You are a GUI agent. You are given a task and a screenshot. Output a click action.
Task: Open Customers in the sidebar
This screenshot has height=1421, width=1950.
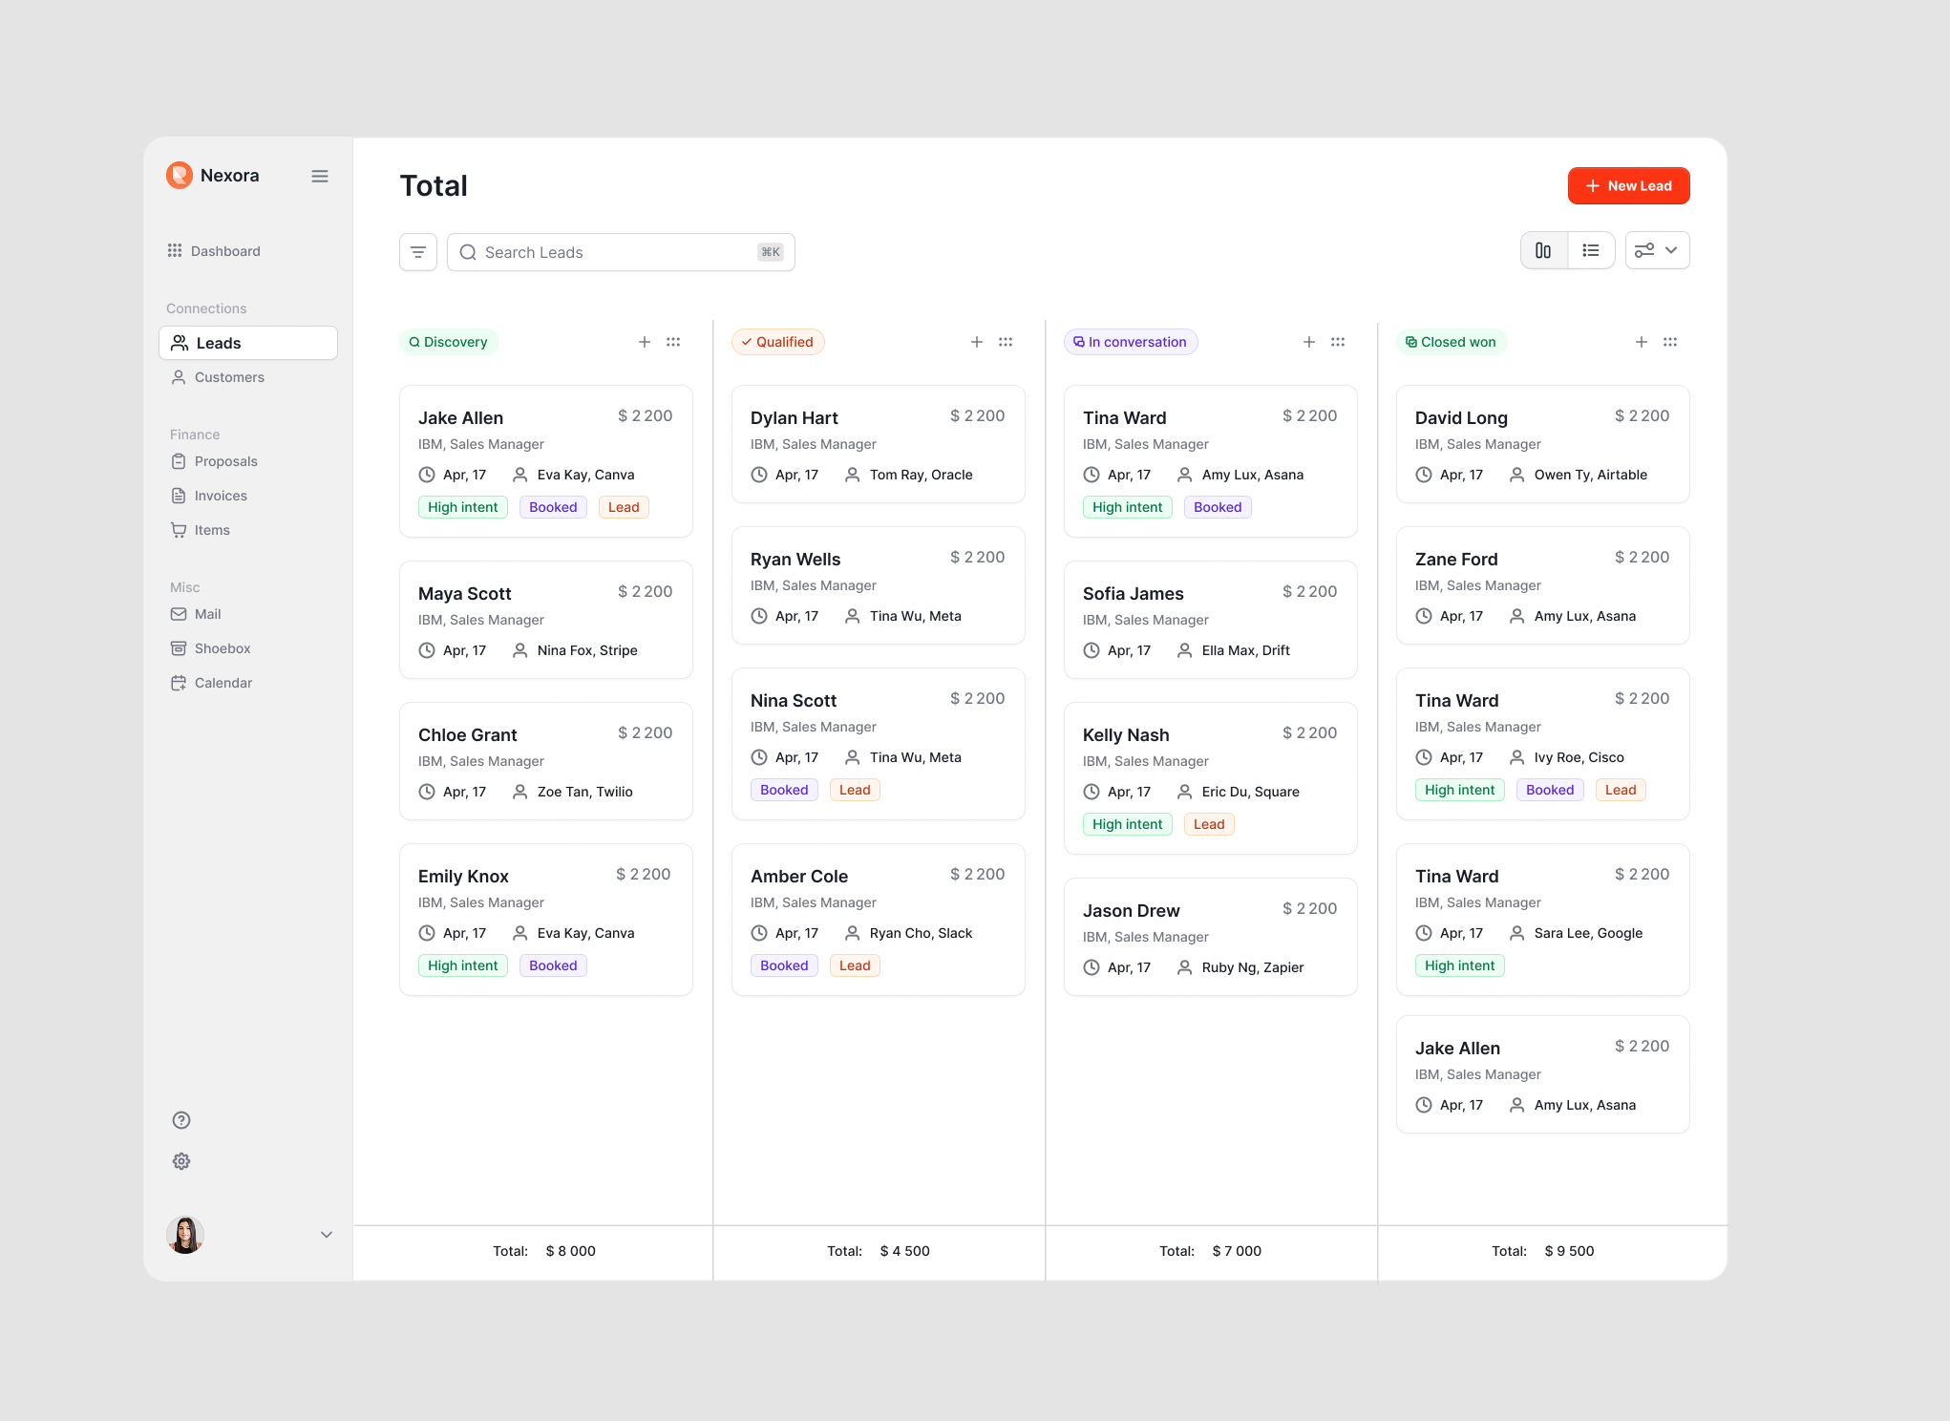click(218, 377)
